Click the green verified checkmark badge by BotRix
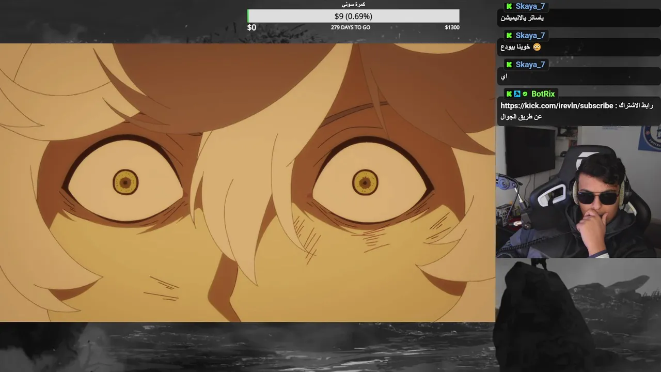 525,94
